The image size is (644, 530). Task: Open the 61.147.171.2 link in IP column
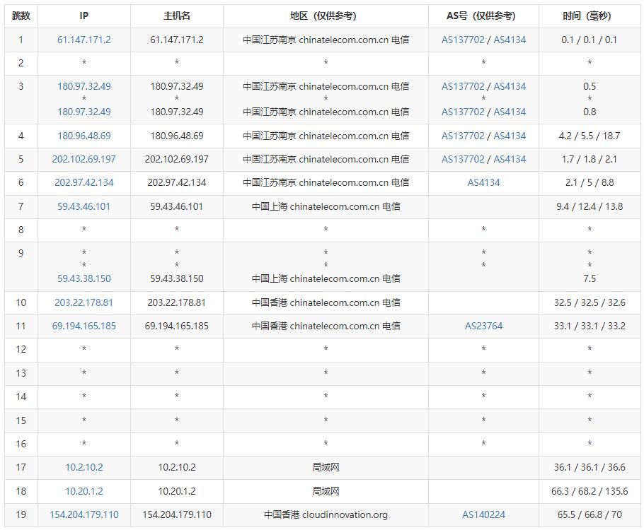84,40
